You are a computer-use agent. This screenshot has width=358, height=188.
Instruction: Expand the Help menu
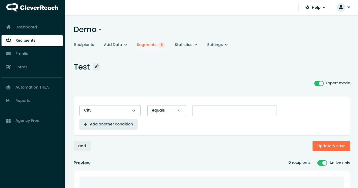point(316,8)
